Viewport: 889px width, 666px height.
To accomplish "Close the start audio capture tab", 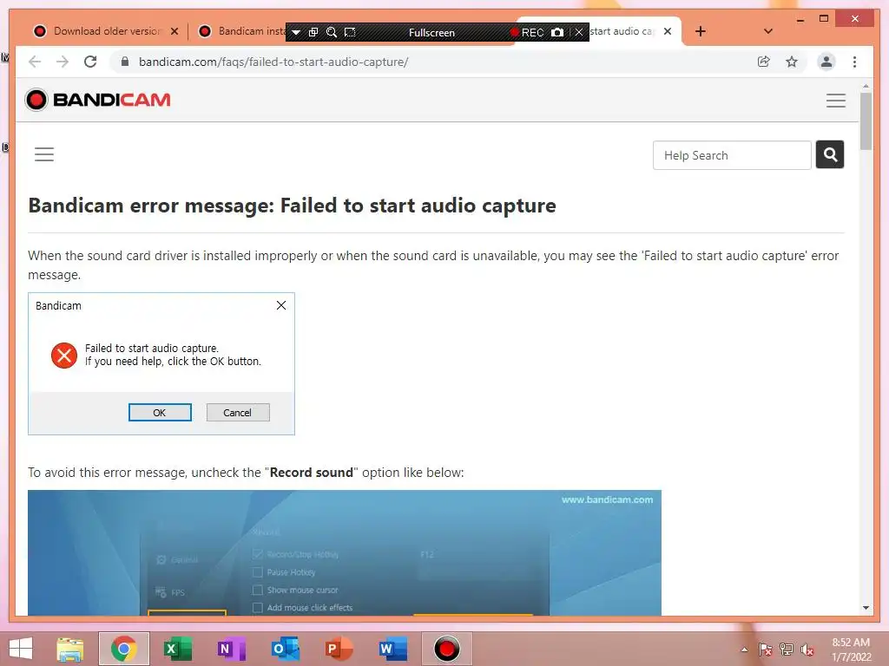I will [x=668, y=31].
